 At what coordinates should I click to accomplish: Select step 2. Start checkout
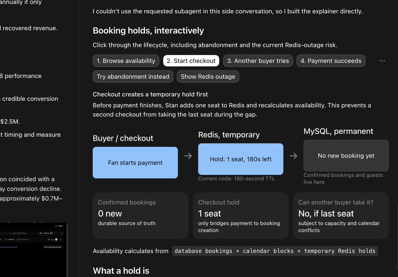[x=191, y=61]
